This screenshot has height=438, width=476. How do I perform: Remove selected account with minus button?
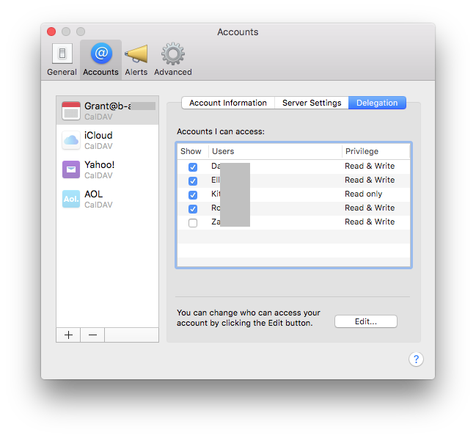pos(92,335)
